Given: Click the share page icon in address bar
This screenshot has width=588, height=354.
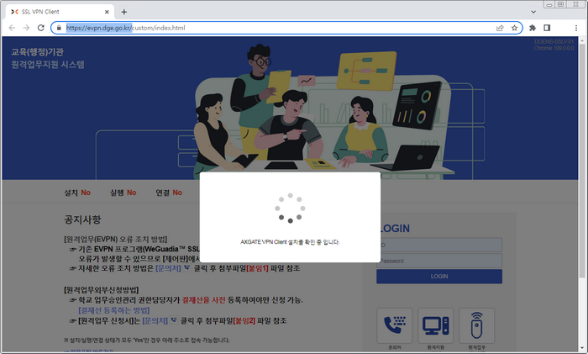Looking at the screenshot, I should point(500,28).
